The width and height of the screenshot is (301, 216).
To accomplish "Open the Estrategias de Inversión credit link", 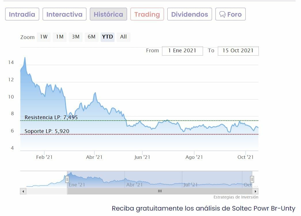I will click(x=236, y=197).
